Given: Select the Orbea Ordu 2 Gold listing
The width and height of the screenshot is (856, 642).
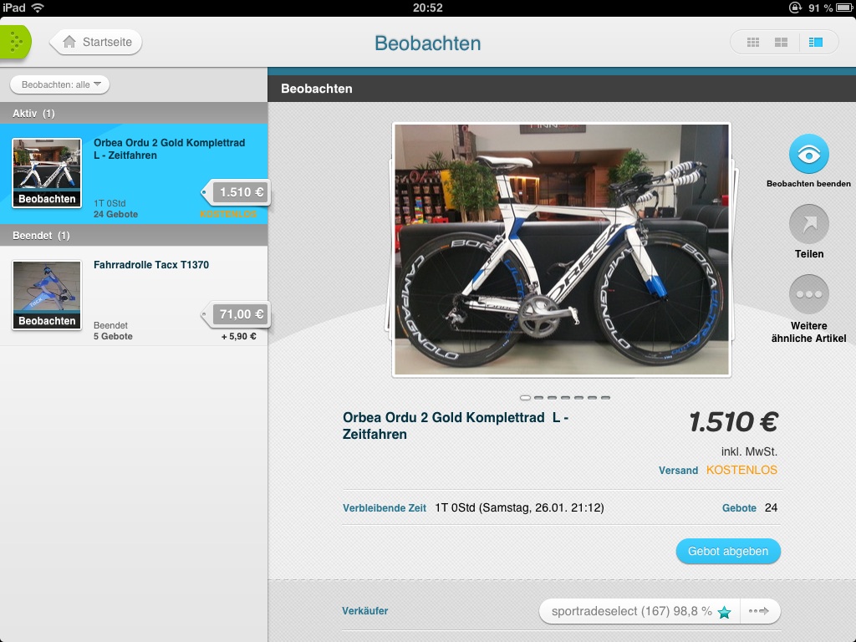Looking at the screenshot, I should click(x=134, y=174).
